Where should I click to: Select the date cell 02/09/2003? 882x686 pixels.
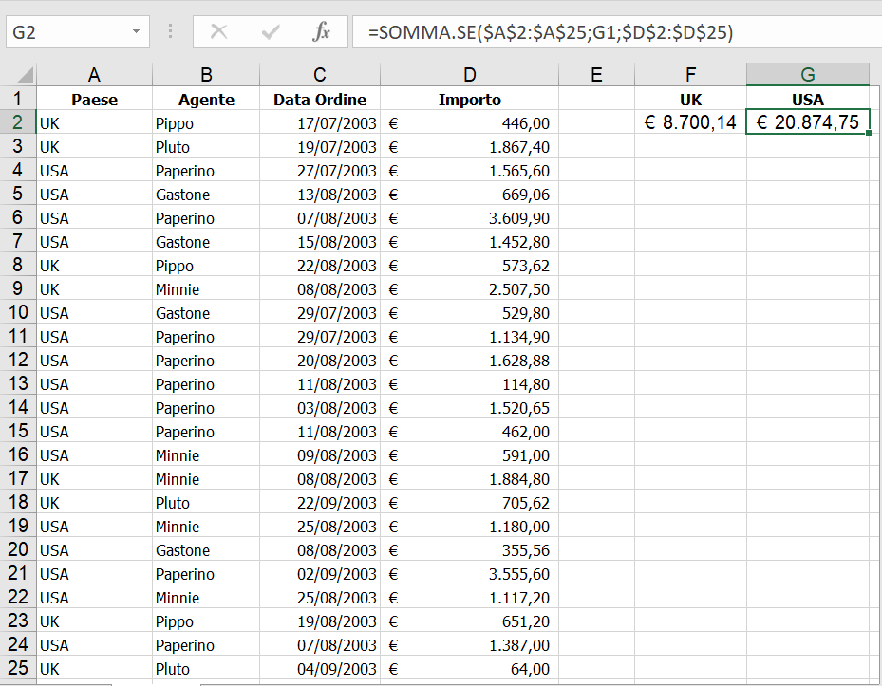coord(320,573)
